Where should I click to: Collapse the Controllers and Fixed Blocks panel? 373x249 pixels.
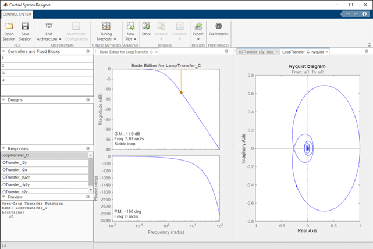coord(3,51)
